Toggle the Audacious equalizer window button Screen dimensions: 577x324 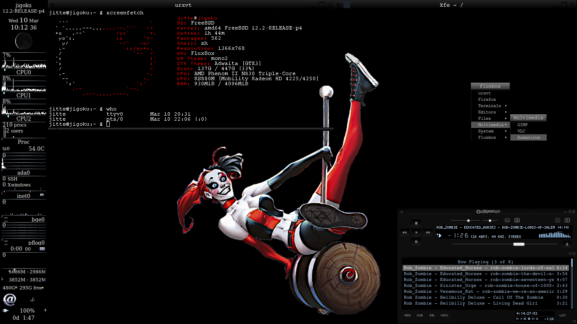pos(507,220)
